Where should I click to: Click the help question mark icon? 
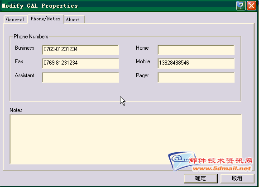pyautogui.click(x=241, y=5)
